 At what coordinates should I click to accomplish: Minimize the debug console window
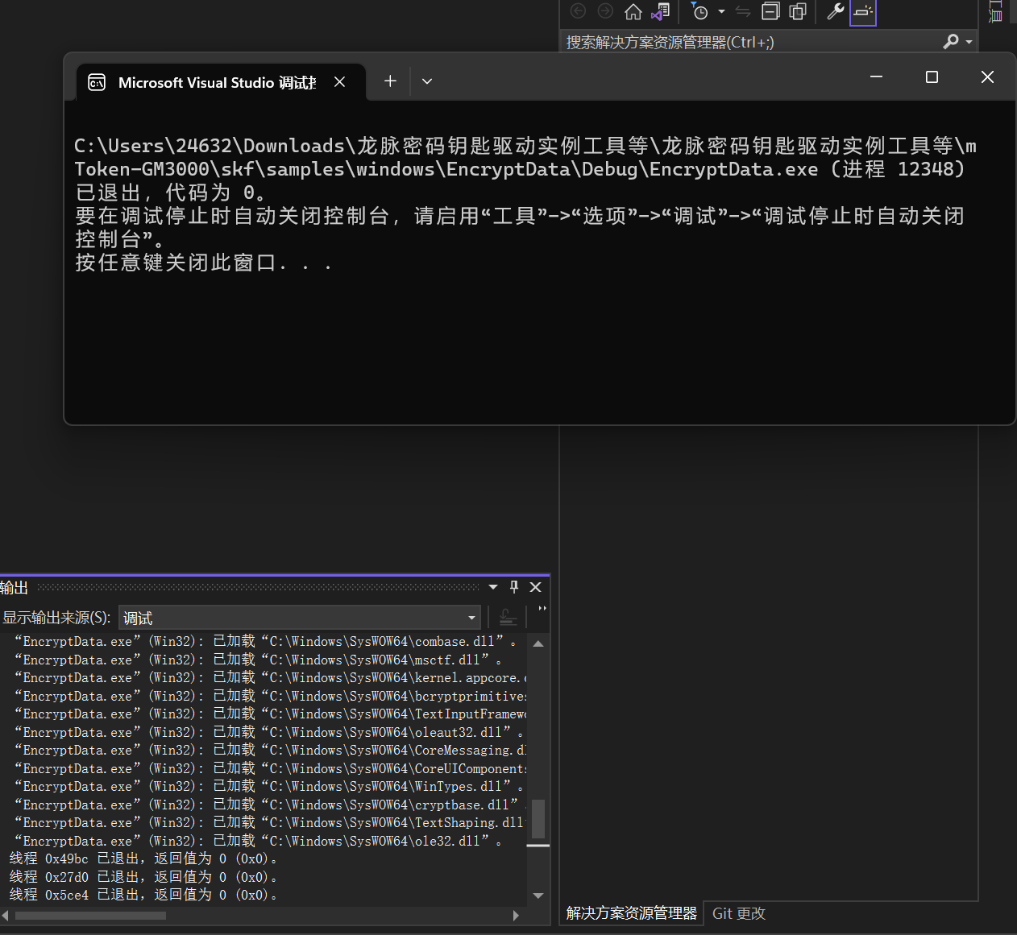point(877,77)
